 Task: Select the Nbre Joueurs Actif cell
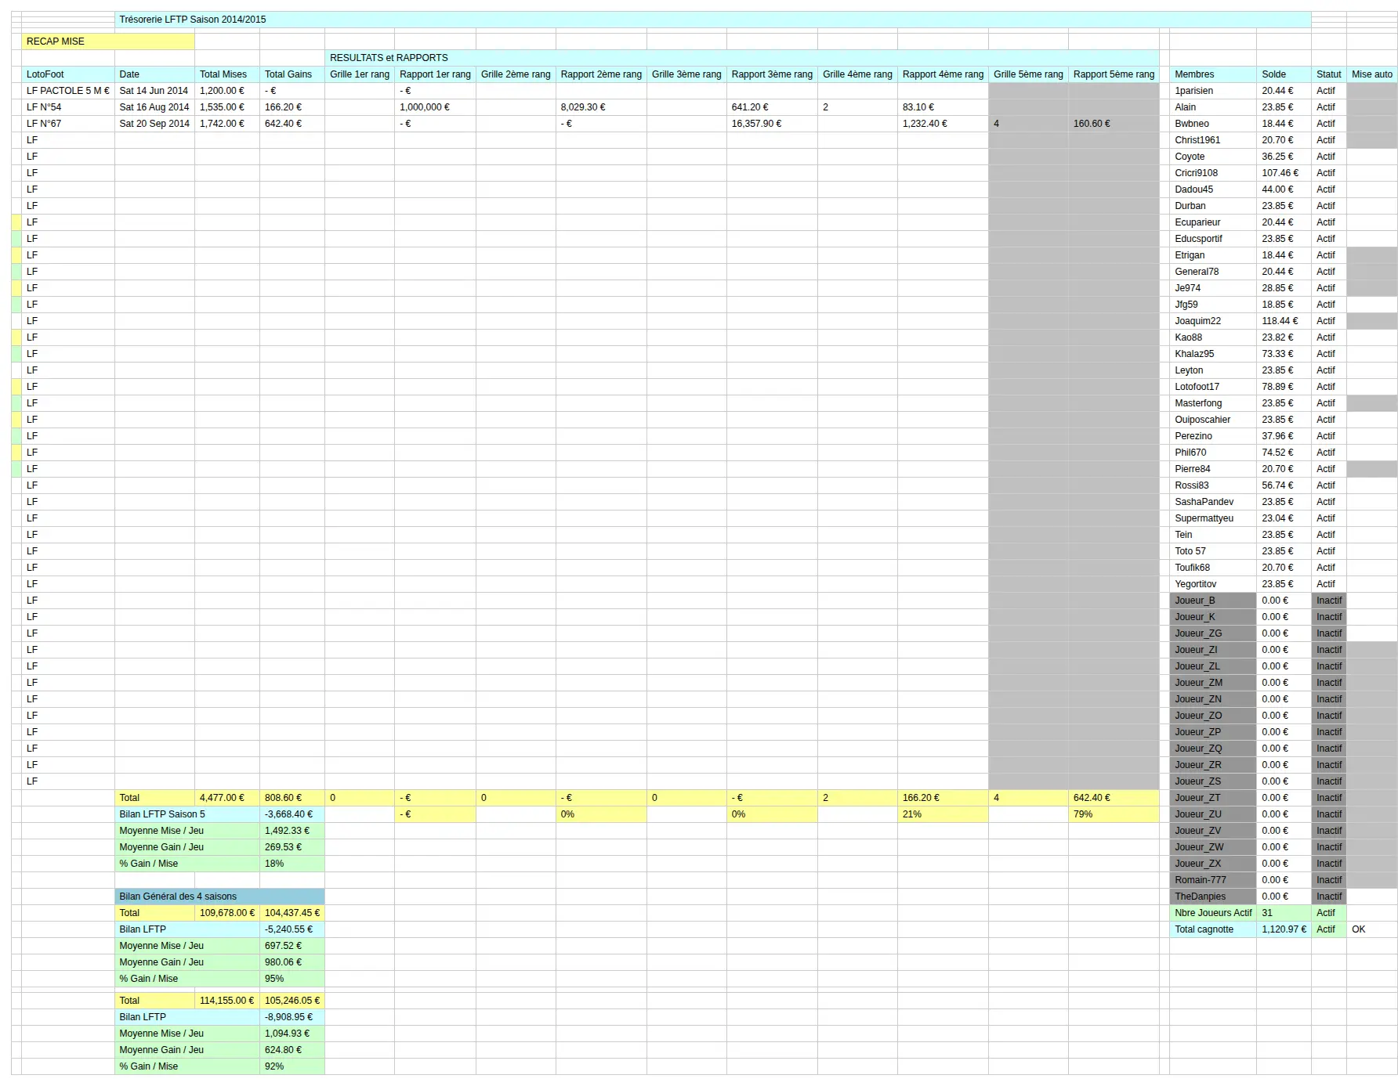1213,913
